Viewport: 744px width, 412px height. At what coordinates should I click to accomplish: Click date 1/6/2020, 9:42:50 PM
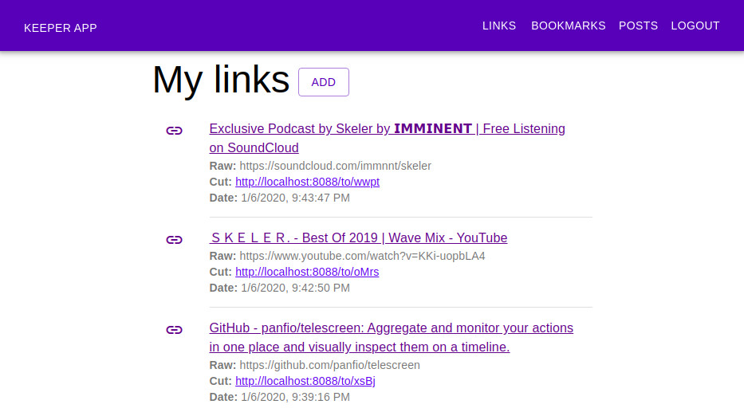(295, 288)
